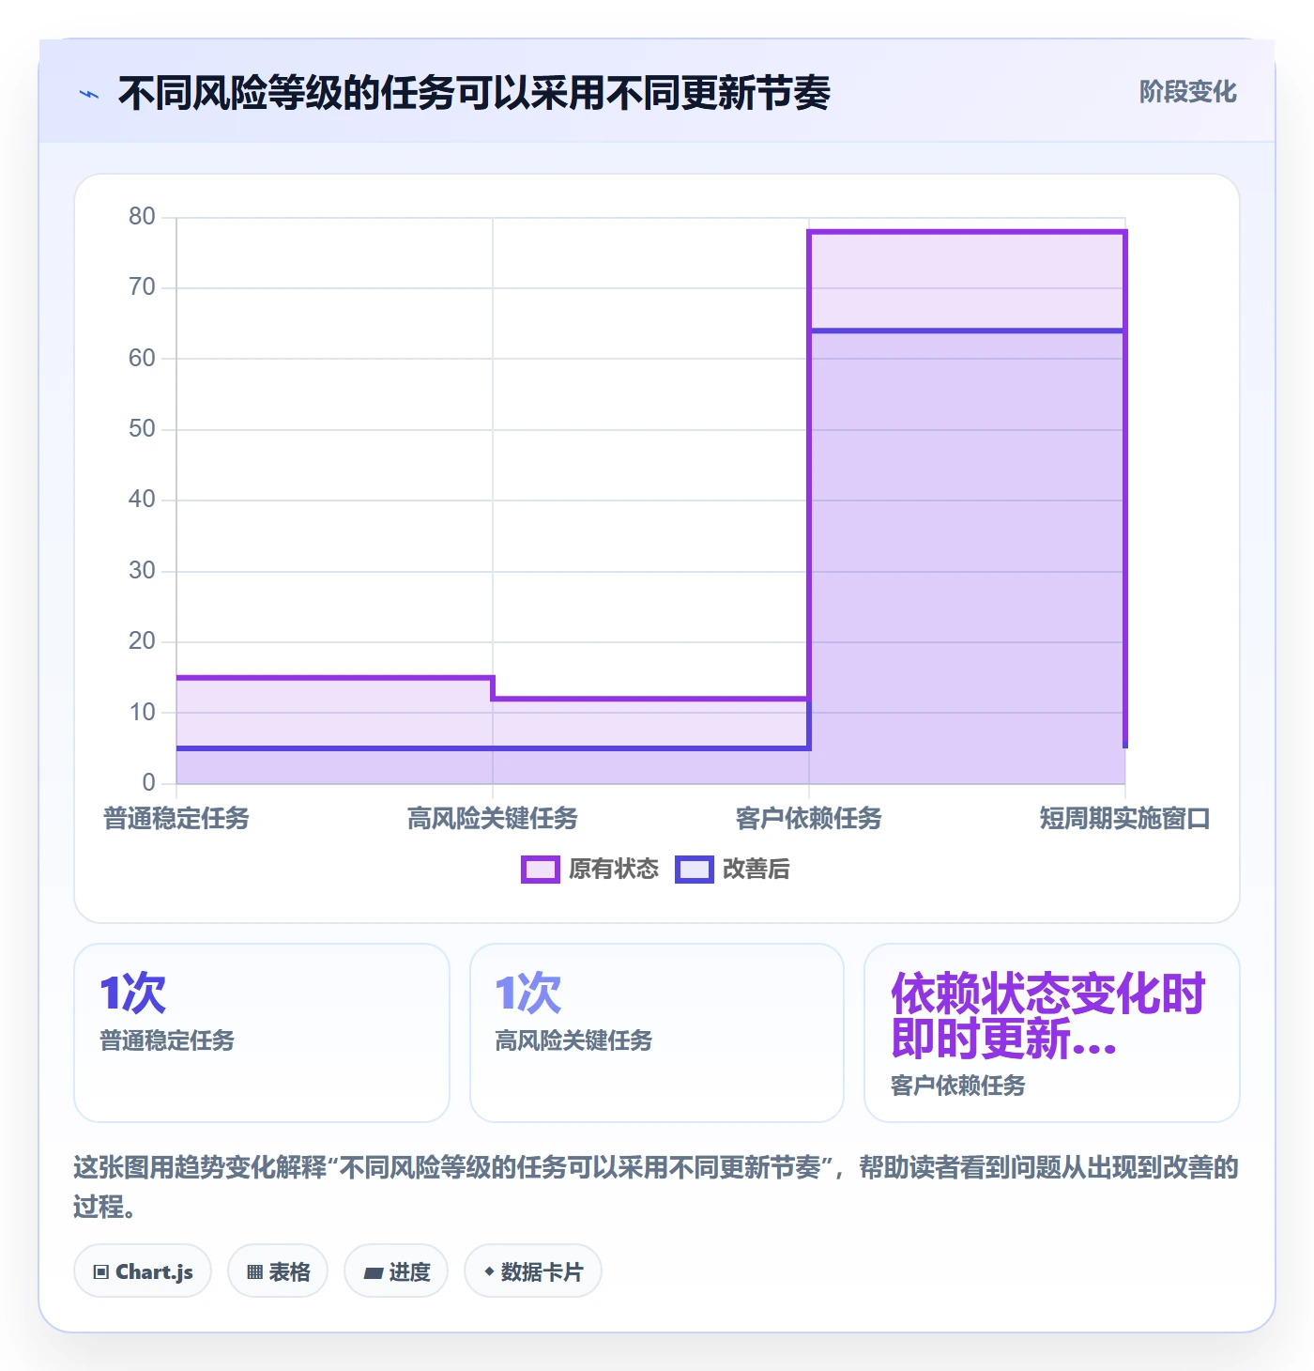Click the 短周期实施窗口 x-axis label
1314x1371 pixels.
click(1124, 819)
